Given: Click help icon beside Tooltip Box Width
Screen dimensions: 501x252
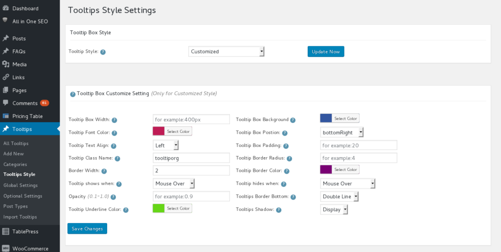Looking at the screenshot, I should (114, 120).
